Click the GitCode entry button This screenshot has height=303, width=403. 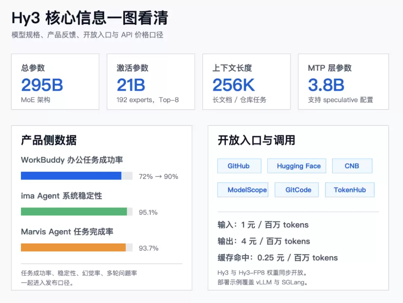pyautogui.click(x=297, y=190)
